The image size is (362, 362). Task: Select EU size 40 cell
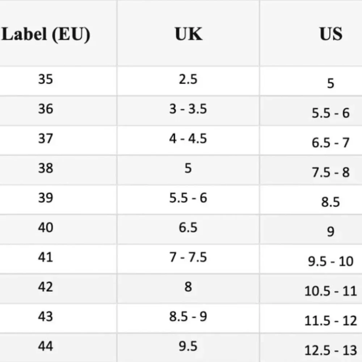(x=58, y=230)
